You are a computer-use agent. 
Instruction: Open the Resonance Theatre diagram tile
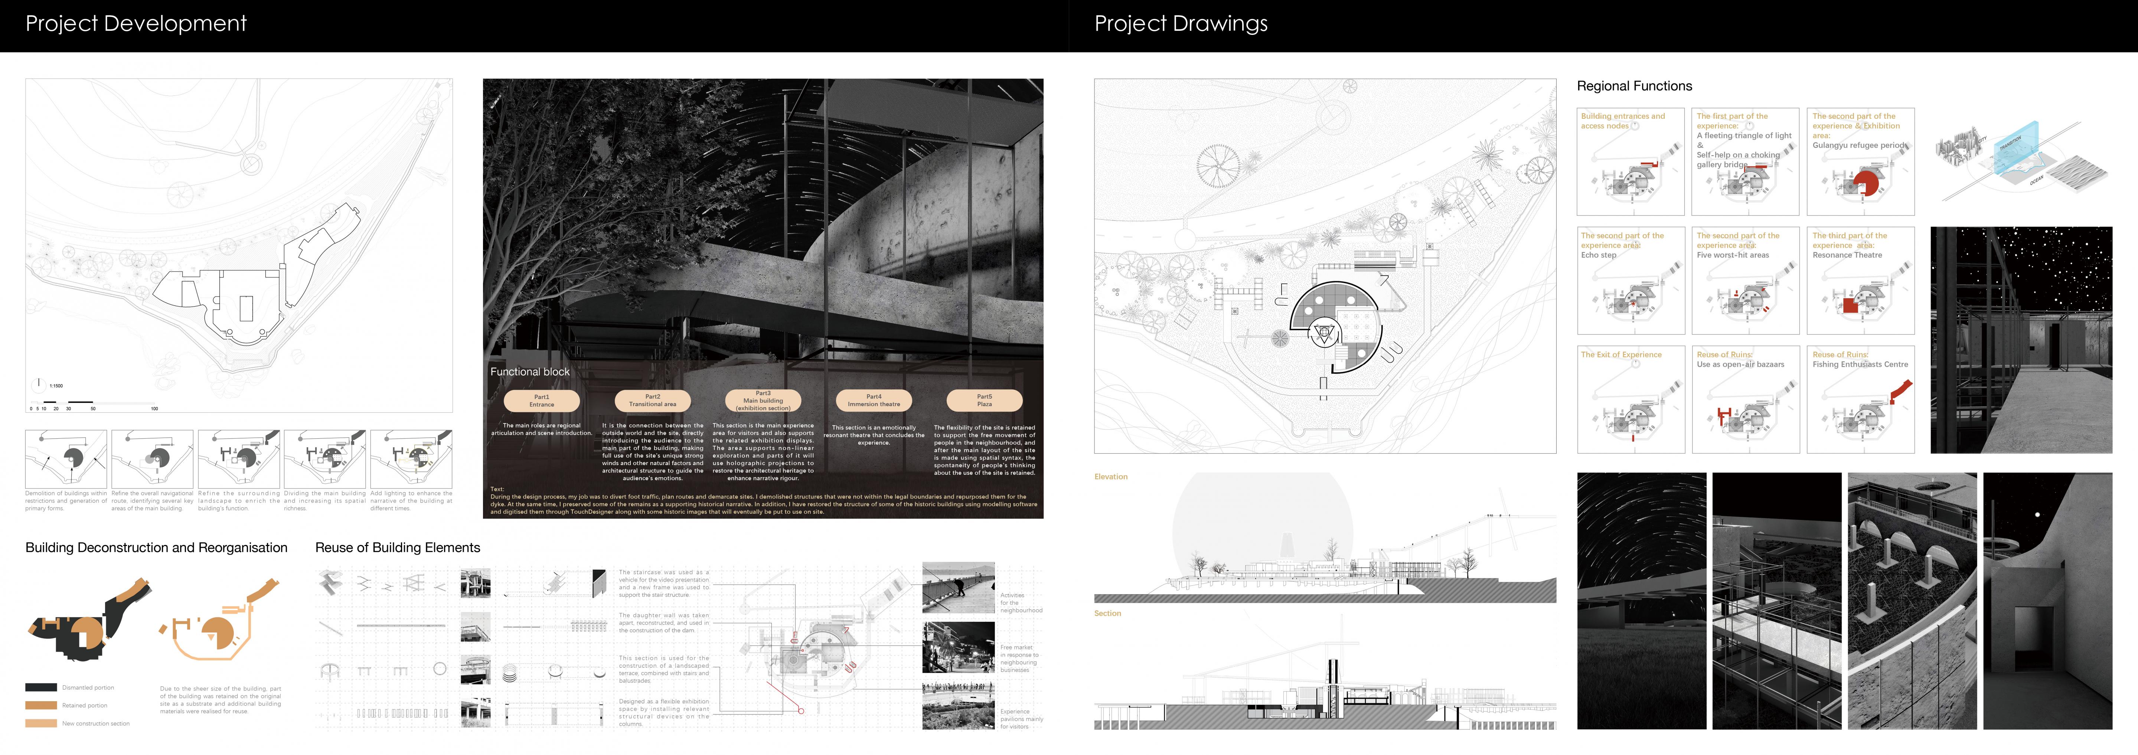tap(1860, 280)
